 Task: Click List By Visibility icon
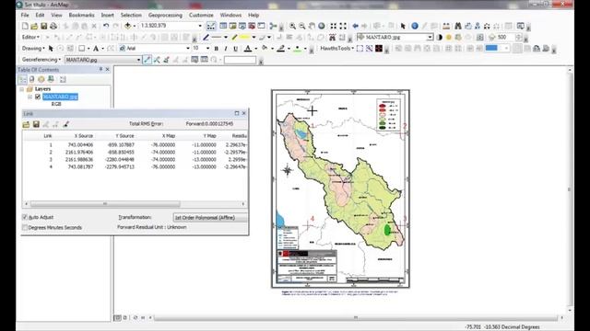pyautogui.click(x=41, y=80)
